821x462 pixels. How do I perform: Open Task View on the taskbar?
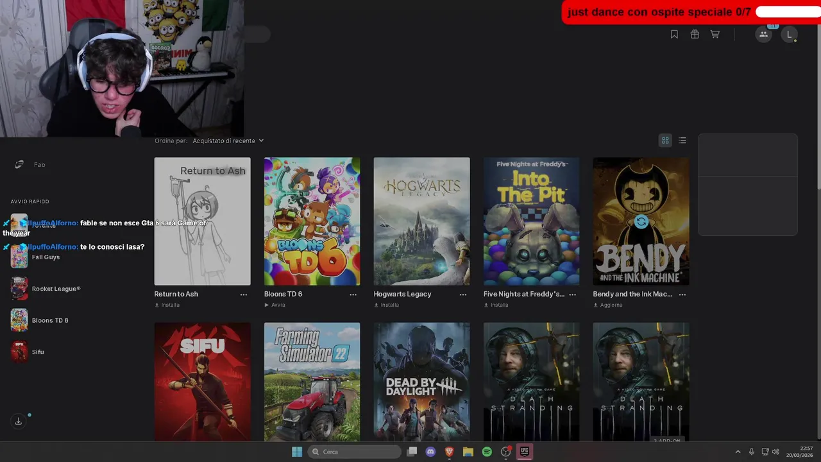[x=412, y=452]
